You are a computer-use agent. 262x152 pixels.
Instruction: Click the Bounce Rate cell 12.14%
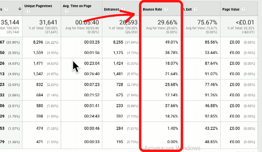tap(171, 95)
